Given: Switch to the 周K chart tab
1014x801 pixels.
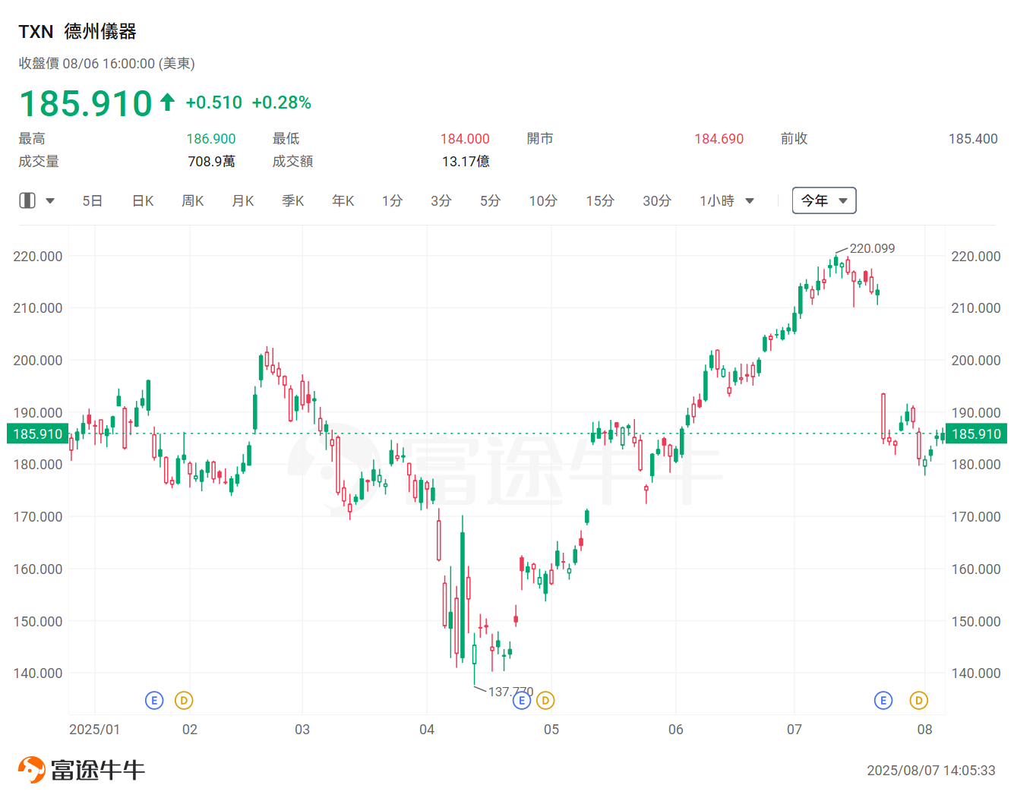Looking at the screenshot, I should coord(193,201).
